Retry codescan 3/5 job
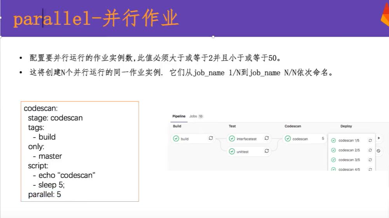This screenshot has width=389, height=218. coord(370,160)
